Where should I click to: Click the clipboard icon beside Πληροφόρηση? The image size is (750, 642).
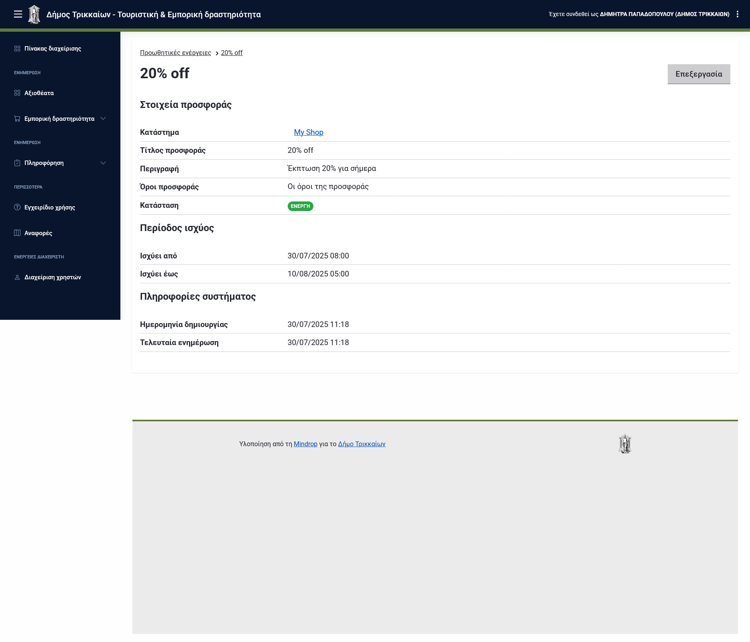coord(17,163)
